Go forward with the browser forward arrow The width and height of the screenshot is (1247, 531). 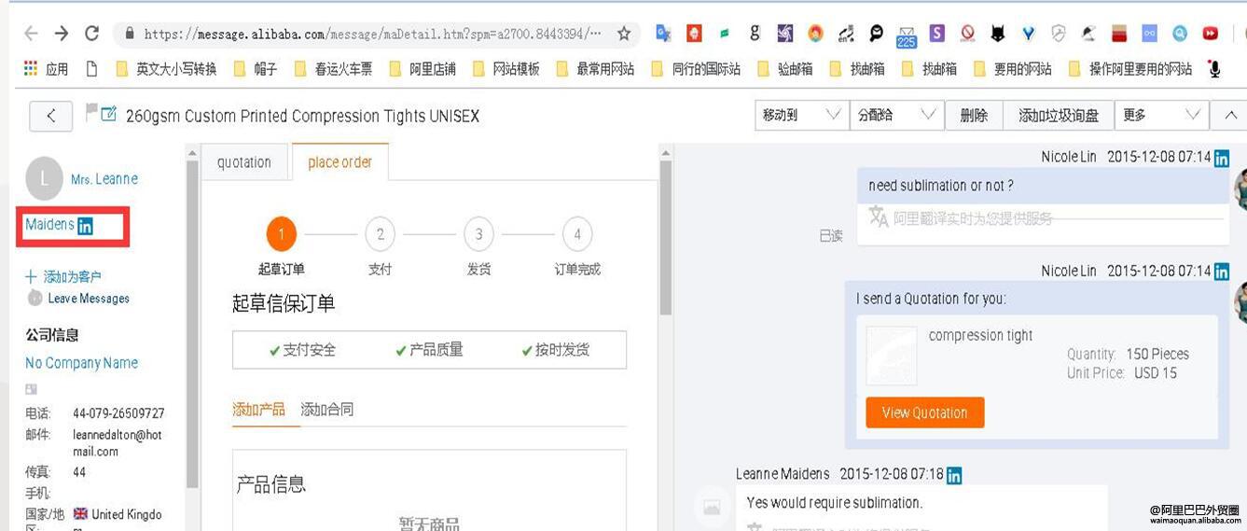coord(62,34)
